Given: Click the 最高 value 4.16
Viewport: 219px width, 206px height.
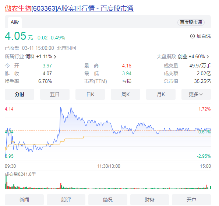Looking at the screenshot, I should 127,66.
